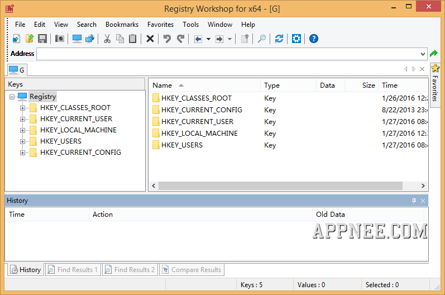445x295 pixels.
Task: Open the Favorites menu
Action: 160,25
